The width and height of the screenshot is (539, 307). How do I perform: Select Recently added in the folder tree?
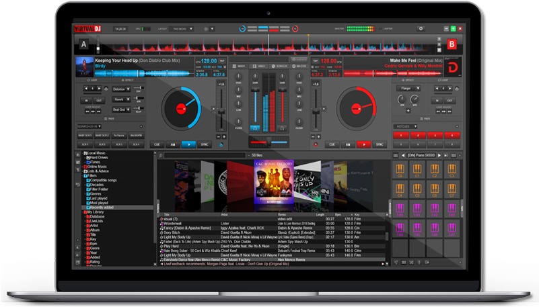pyautogui.click(x=101, y=208)
